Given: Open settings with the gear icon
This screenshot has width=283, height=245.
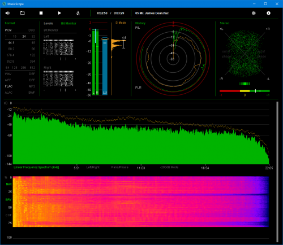Looking at the screenshot, I should pyautogui.click(x=254, y=13).
